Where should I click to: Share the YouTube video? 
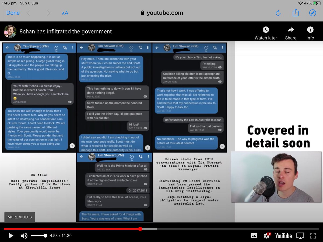point(291,33)
